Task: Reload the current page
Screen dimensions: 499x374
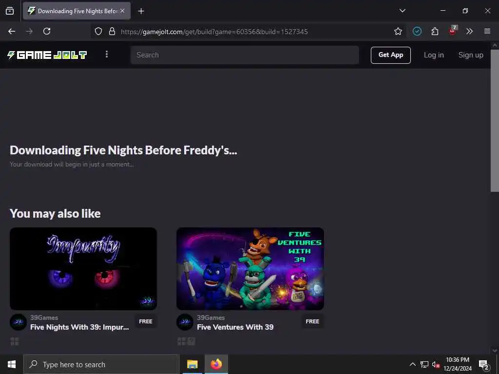Action: click(47, 31)
